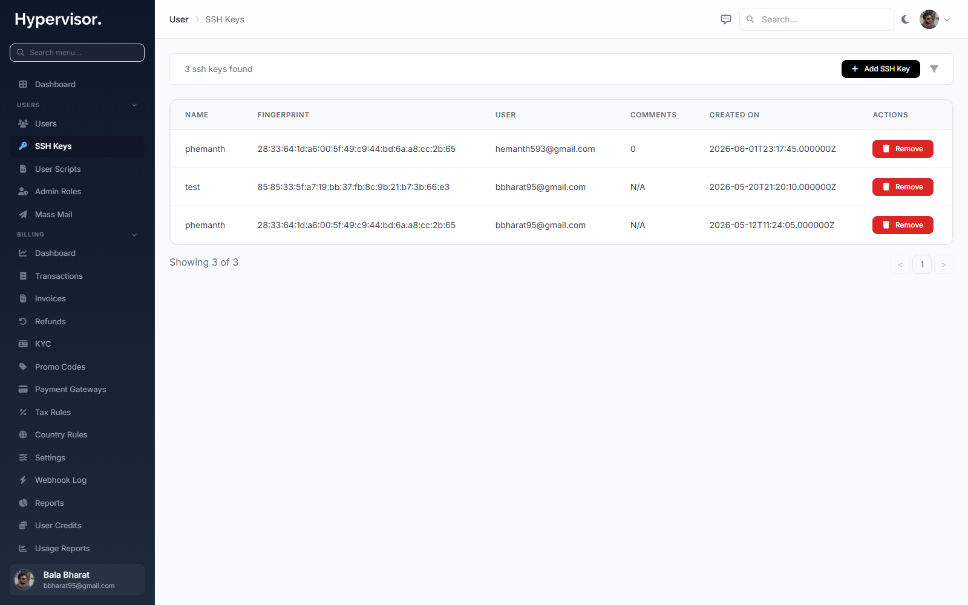Viewport: 968px width, 605px height.
Task: Toggle dark mode with the moon icon
Action: [x=905, y=19]
